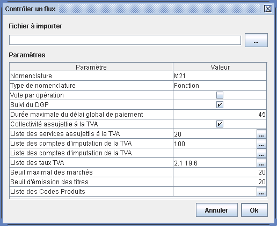Click into the Fichier à importer text field
This screenshot has width=277, height=226.
[125, 40]
